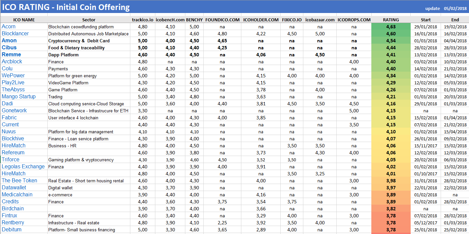Select Acorn's start date 29/01/2018
This screenshot has width=469, height=234.
(426, 27)
